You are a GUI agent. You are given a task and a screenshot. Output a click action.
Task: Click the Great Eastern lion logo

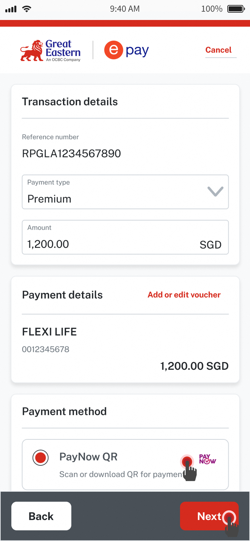pyautogui.click(x=32, y=51)
